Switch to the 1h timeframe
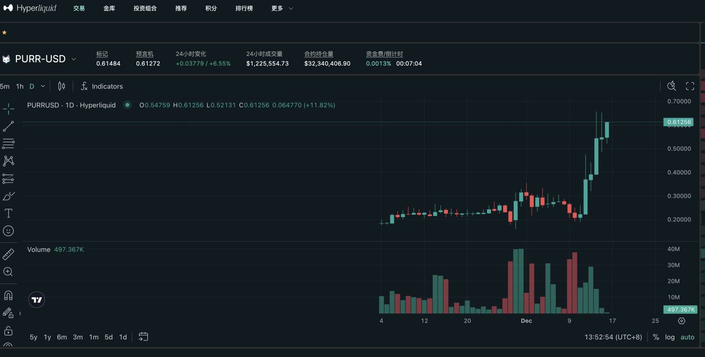This screenshot has width=705, height=357. tap(20, 86)
